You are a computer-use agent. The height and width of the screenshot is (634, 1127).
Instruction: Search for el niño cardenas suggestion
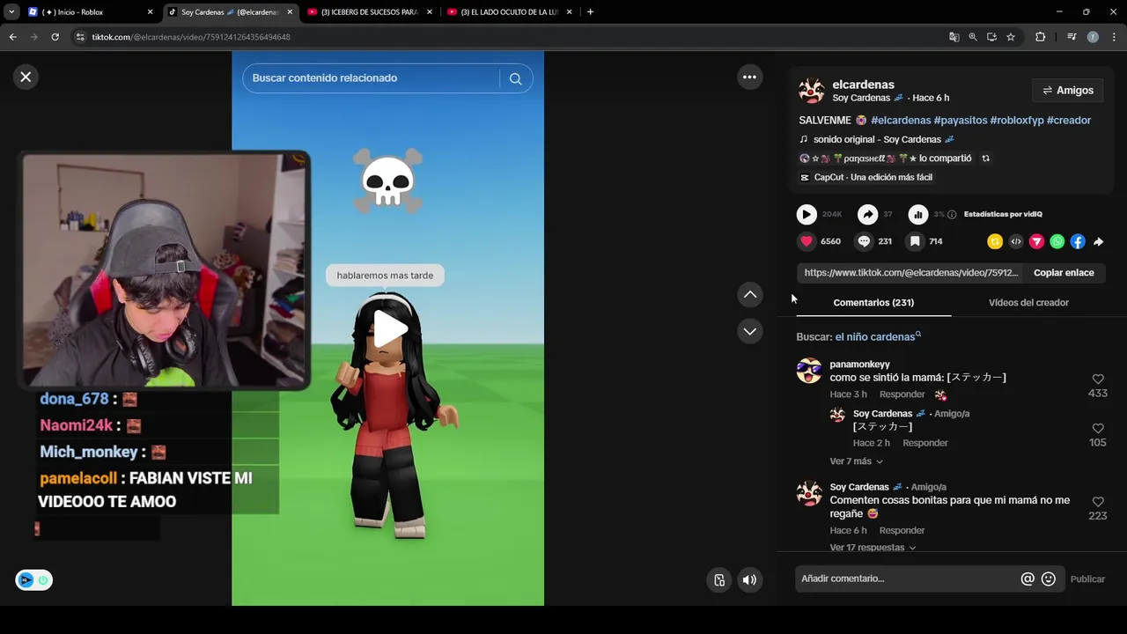pos(878,336)
